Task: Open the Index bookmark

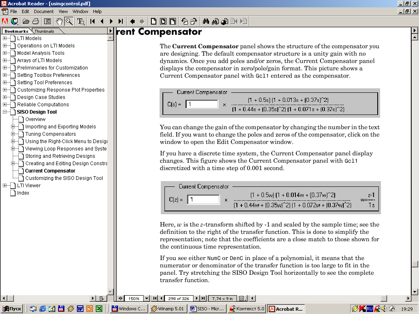Action: pos(23,193)
